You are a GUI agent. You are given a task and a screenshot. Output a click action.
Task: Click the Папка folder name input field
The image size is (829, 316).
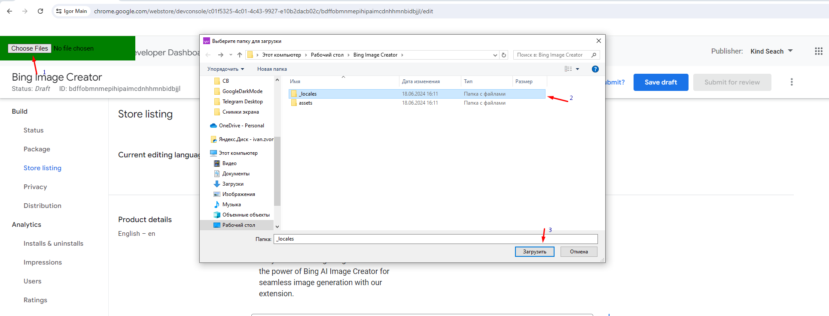(x=435, y=239)
